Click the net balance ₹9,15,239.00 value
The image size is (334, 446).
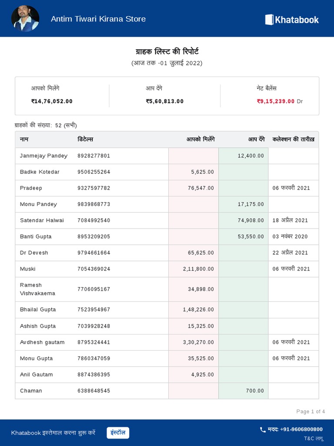pos(276,101)
